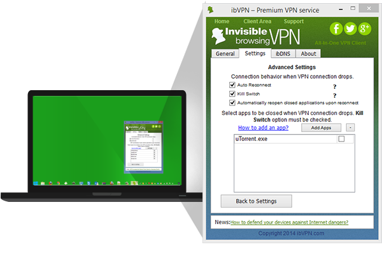Maximize the ibVPN window
The width and height of the screenshot is (382, 254).
click(x=353, y=8)
